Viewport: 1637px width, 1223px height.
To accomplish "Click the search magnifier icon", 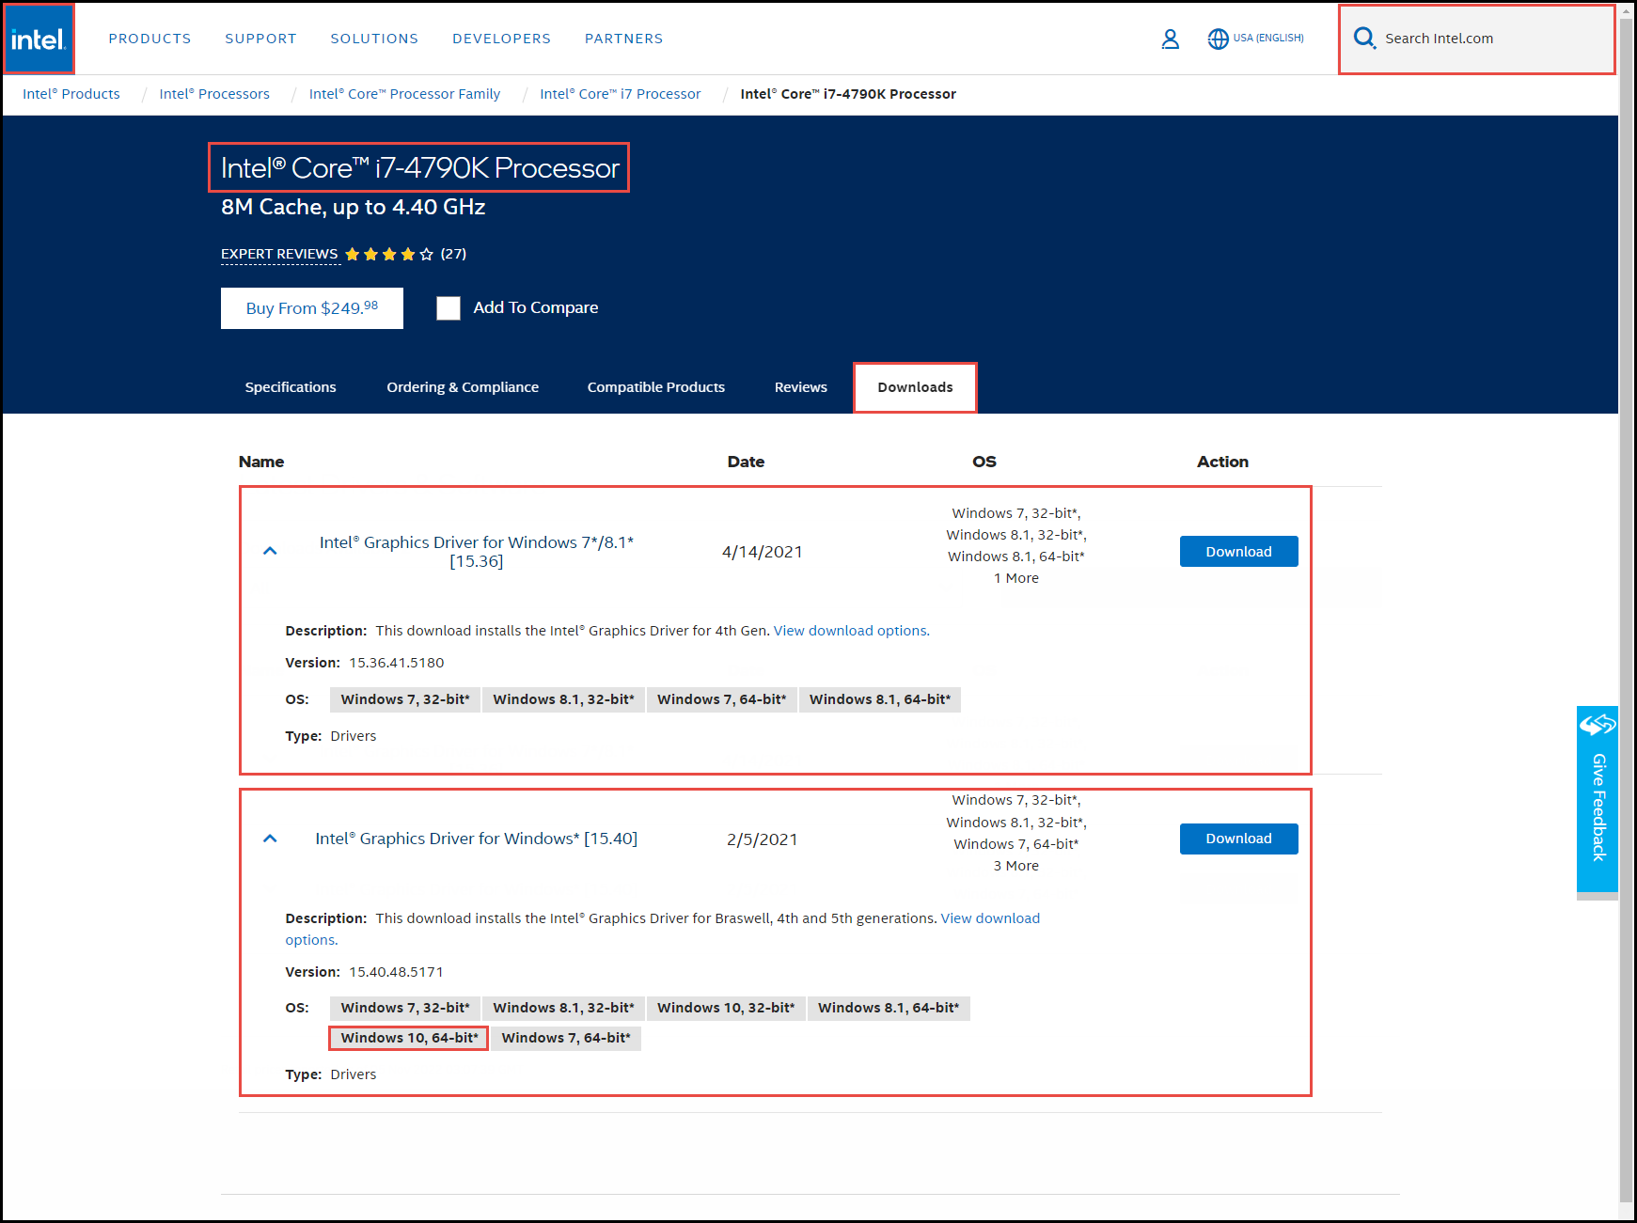I will pyautogui.click(x=1364, y=39).
